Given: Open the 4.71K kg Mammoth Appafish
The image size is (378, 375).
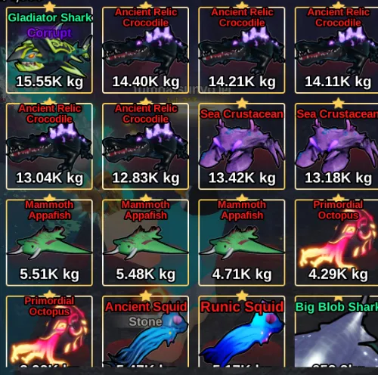Looking at the screenshot, I should [x=242, y=243].
